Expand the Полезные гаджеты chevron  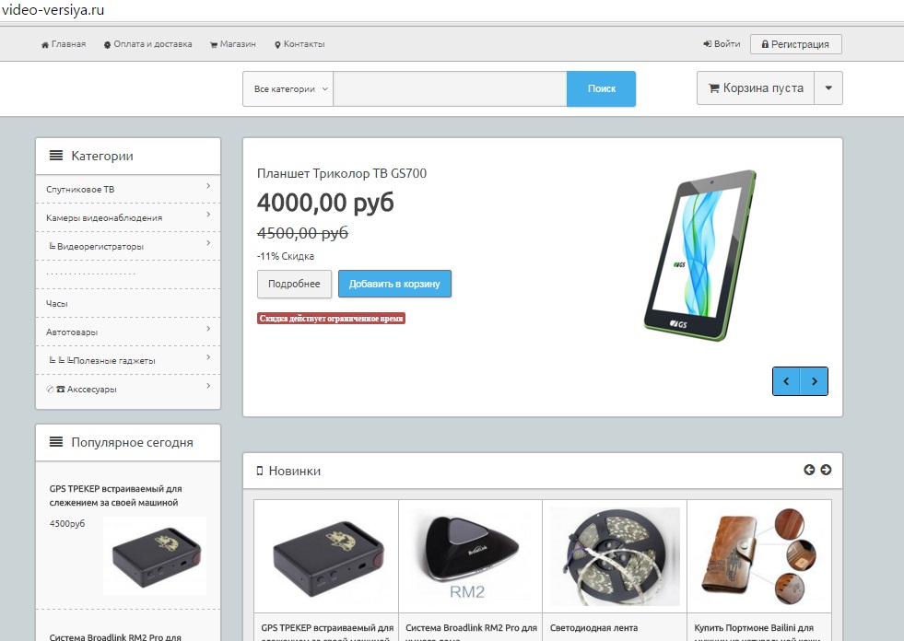[208, 357]
